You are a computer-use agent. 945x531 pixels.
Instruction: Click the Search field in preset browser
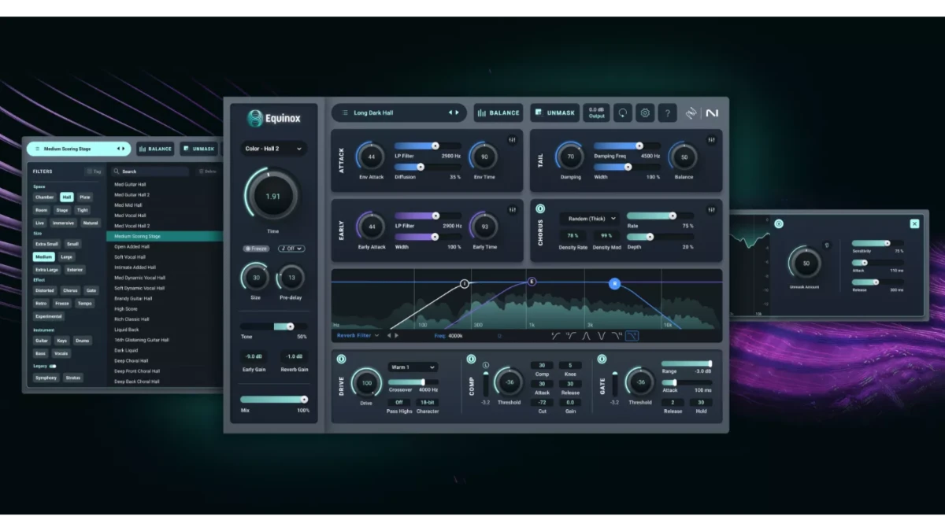(150, 171)
